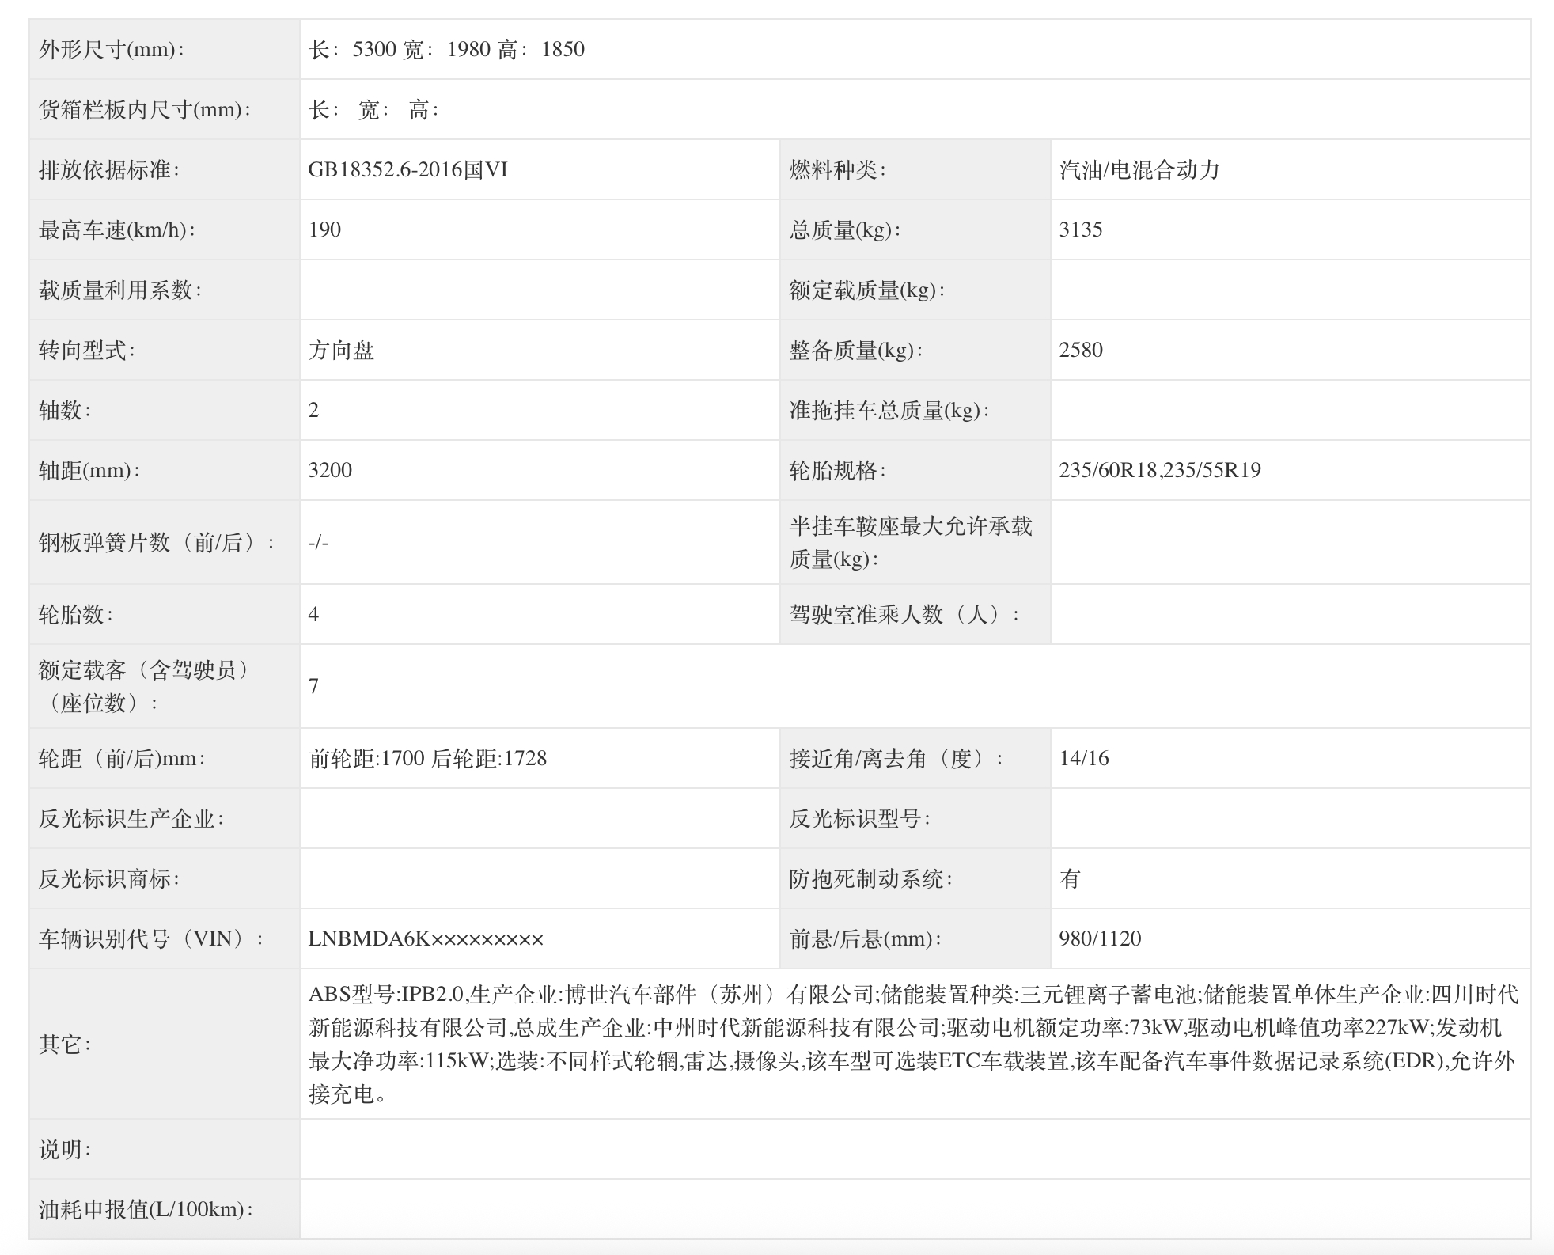Viewport: 1554px width, 1255px height.
Task: Click the track width text 前轮距:1700 后轮距:1728
Action: [x=427, y=759]
